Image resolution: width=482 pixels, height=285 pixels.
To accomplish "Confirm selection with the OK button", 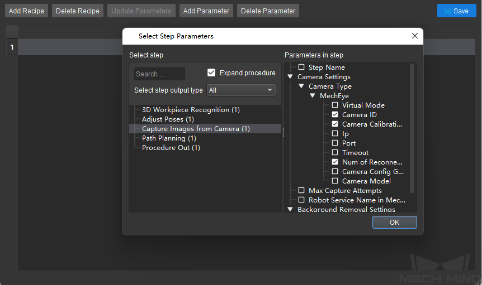I will (394, 222).
